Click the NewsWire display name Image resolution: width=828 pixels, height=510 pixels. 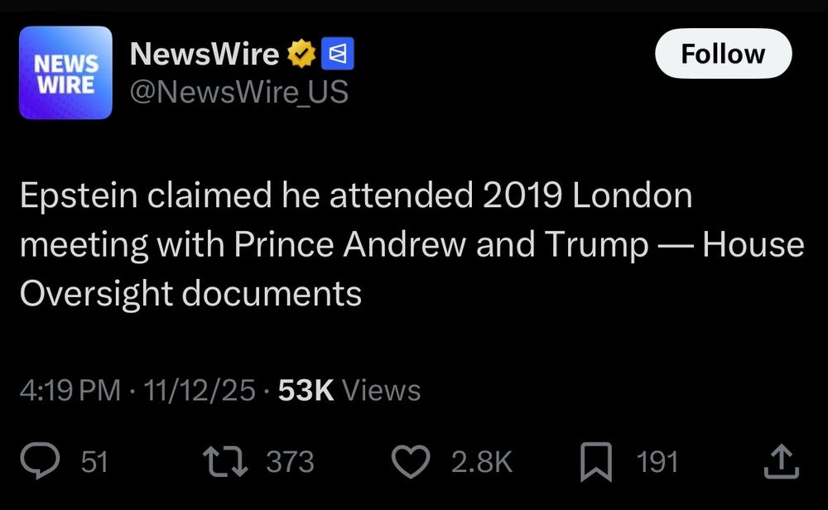click(205, 53)
